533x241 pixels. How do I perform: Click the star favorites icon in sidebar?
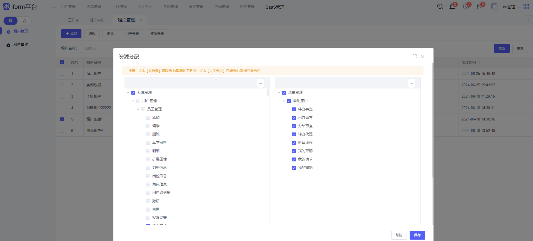click(24, 21)
